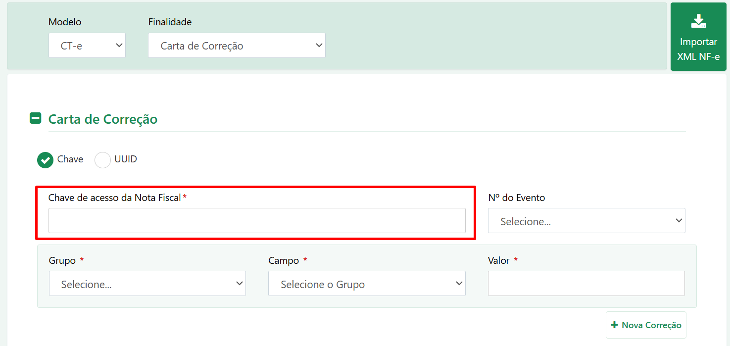Viewport: 730px width, 346px height.
Task: Click the Carta de Correção section heading
Action: 103,119
